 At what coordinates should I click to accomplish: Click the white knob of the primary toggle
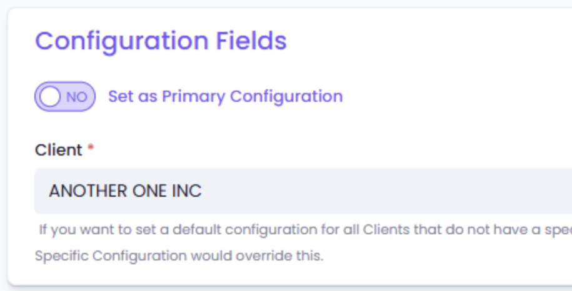click(50, 97)
